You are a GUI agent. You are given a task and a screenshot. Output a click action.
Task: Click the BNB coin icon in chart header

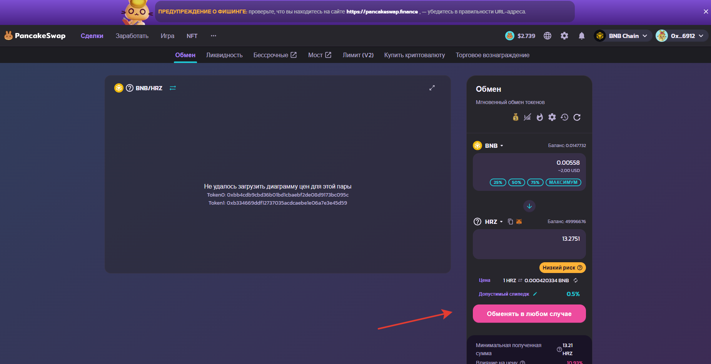[x=119, y=88]
